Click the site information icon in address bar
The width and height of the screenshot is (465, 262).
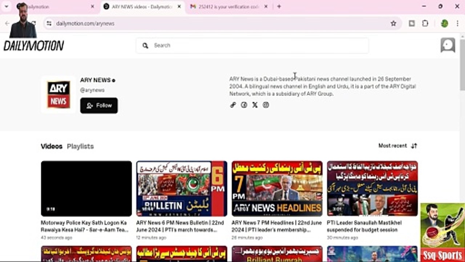click(x=49, y=23)
